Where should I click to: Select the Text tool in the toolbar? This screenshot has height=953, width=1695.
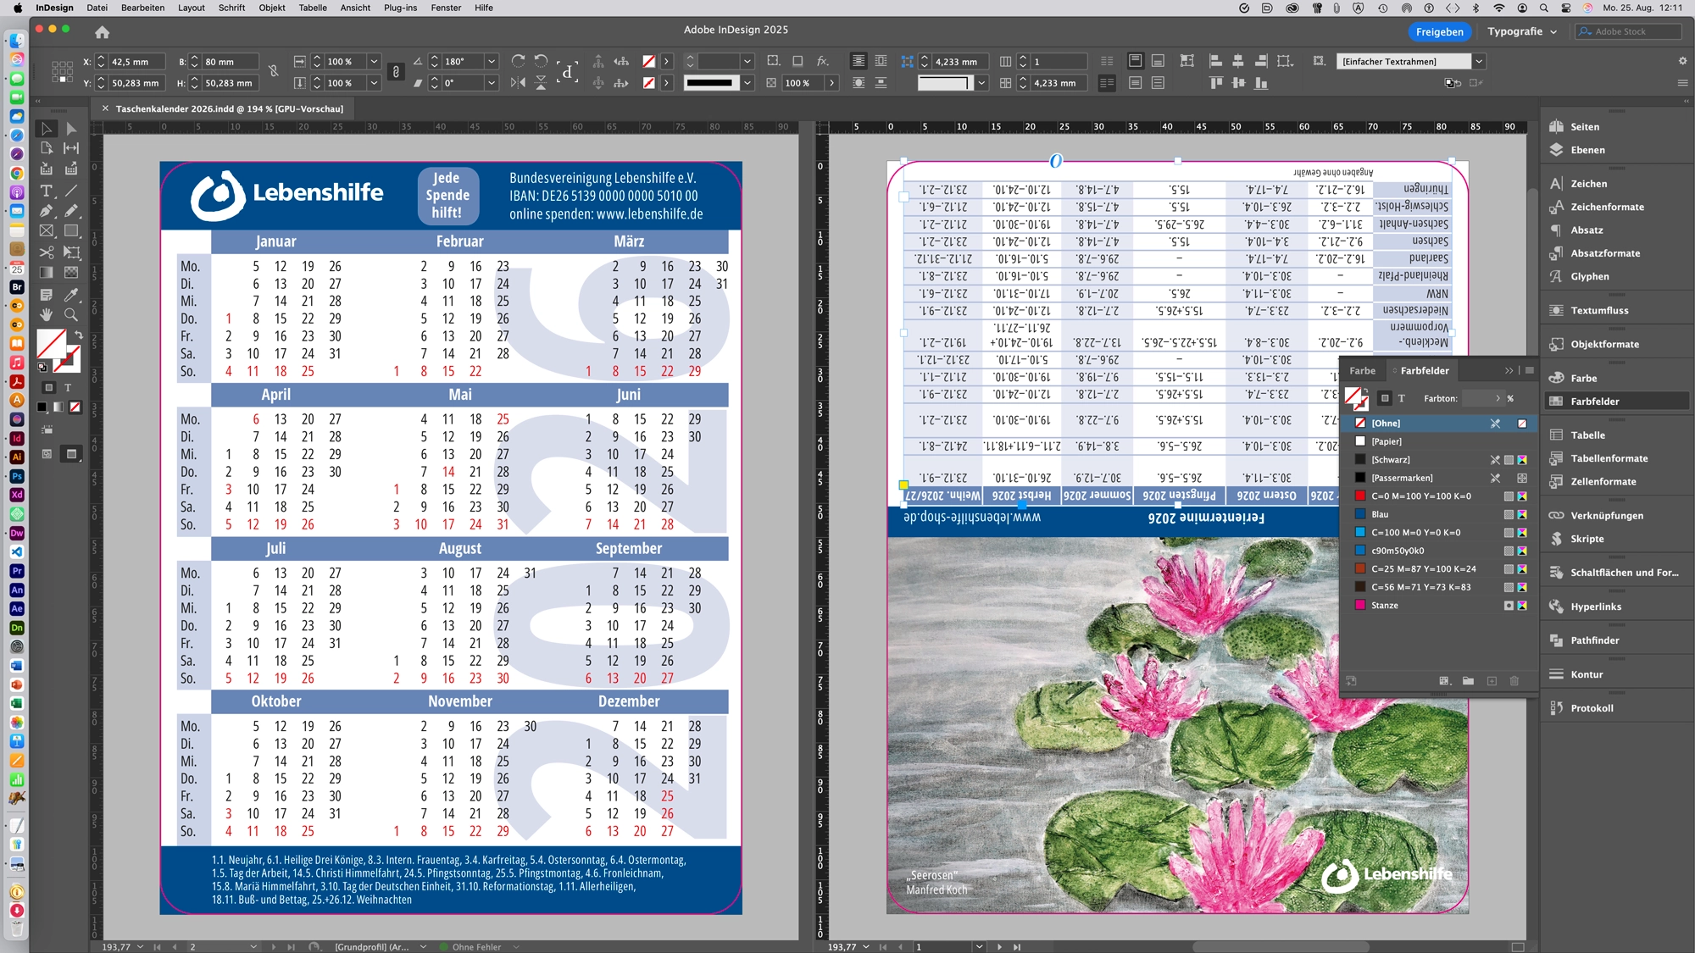(x=45, y=191)
